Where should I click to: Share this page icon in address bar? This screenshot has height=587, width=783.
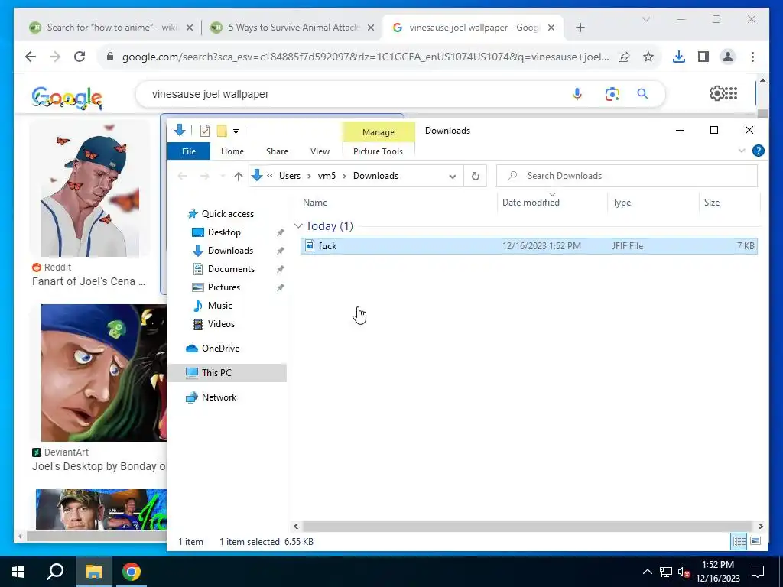[624, 57]
